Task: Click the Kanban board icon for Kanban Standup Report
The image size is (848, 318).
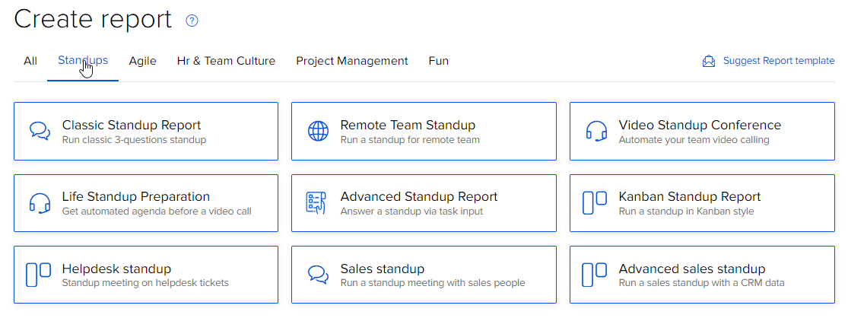Action: [x=595, y=202]
